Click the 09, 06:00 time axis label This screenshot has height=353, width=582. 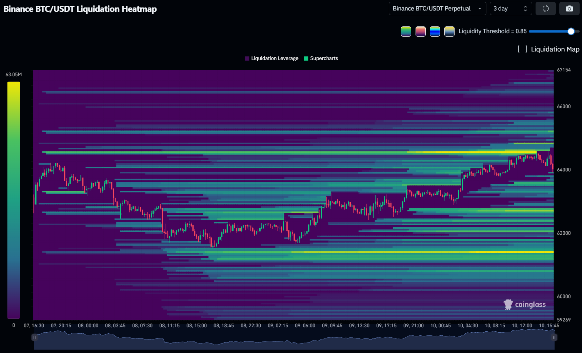[305, 326]
